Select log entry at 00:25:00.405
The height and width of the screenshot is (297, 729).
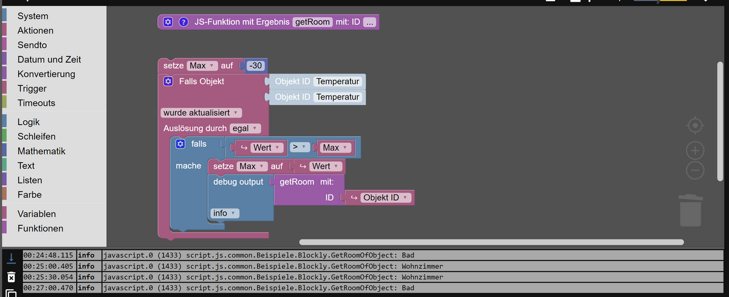coord(373,266)
